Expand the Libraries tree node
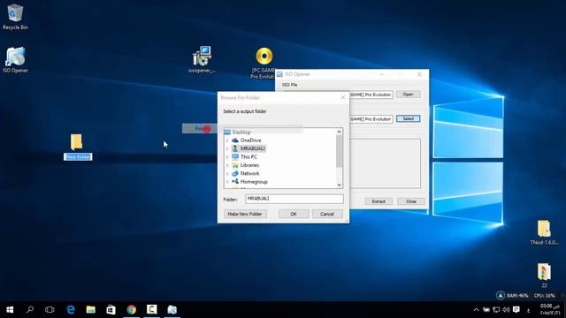The width and height of the screenshot is (566, 318). click(227, 165)
